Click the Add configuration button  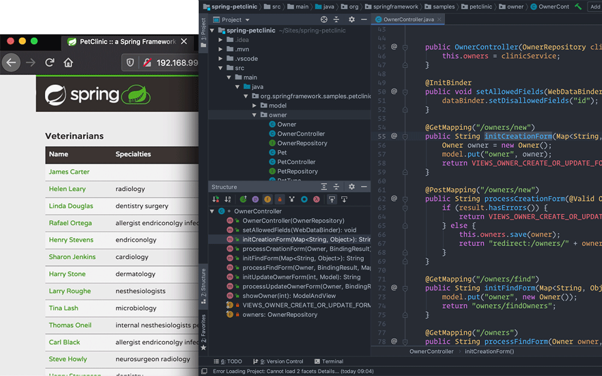[x=594, y=7]
